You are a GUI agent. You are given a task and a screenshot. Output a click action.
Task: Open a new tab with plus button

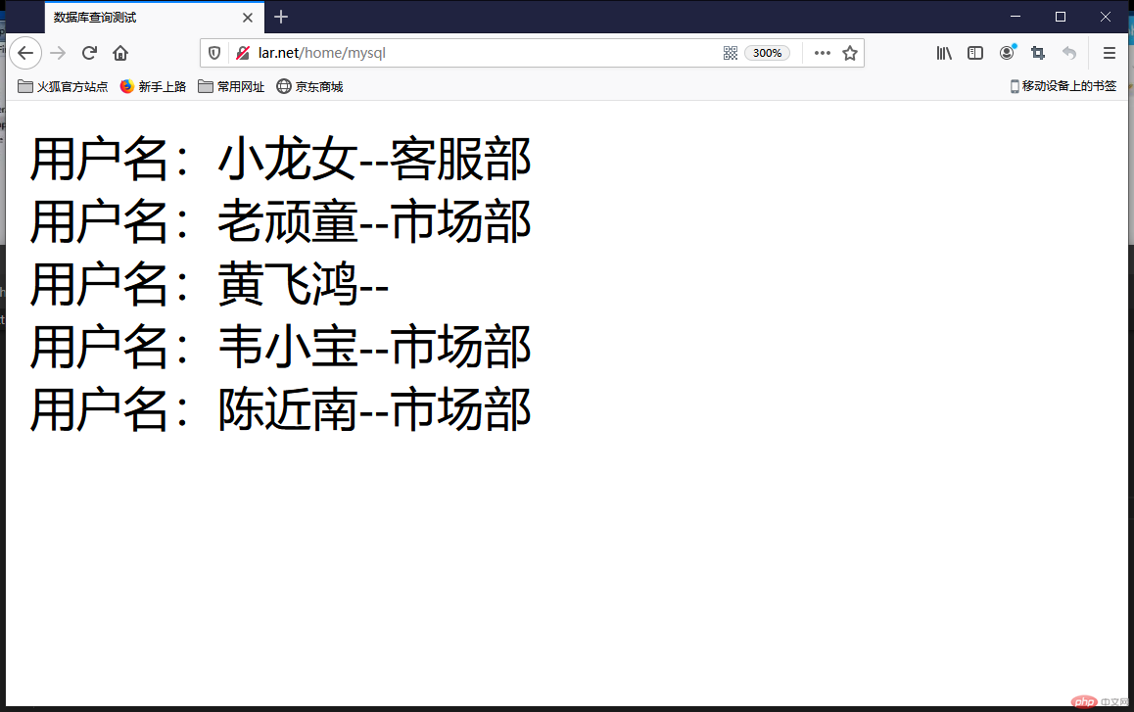coord(281,17)
